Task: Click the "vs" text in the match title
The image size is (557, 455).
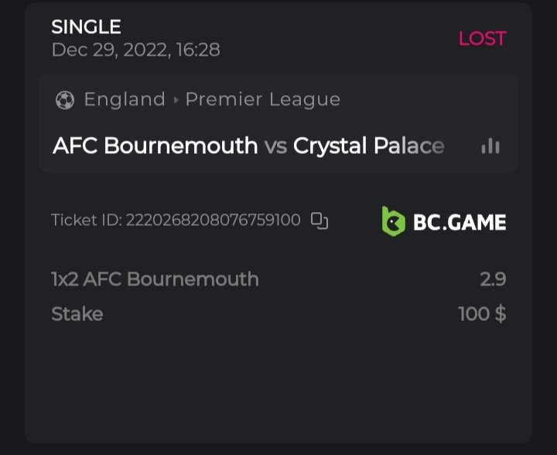Action: pos(275,145)
